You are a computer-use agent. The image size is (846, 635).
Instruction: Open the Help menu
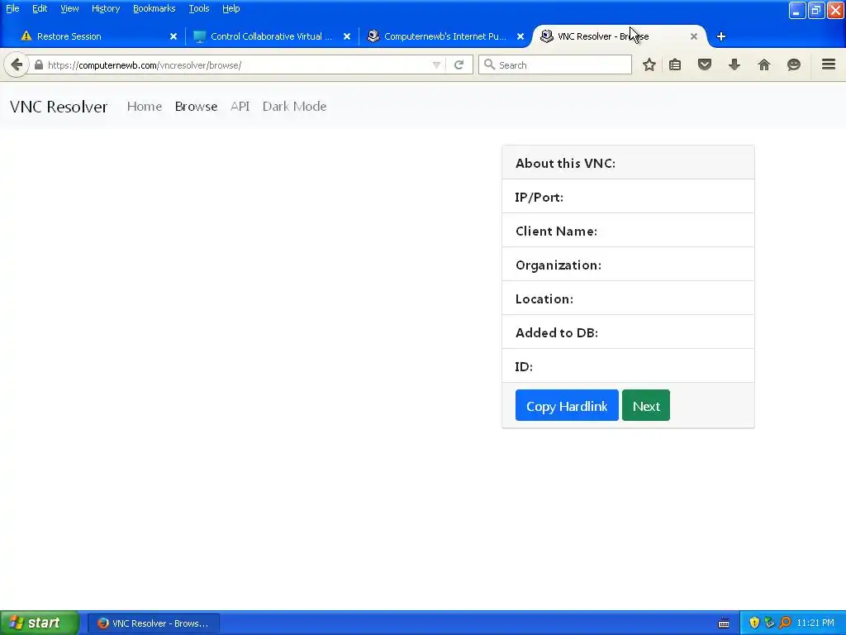pos(231,8)
